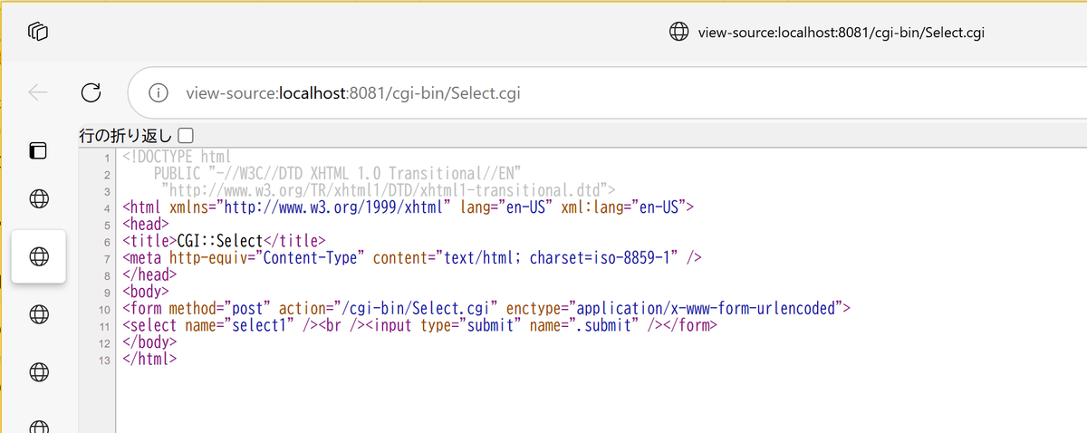
Task: Open the tab actions menu icon in sidebar
Action: pos(38,150)
